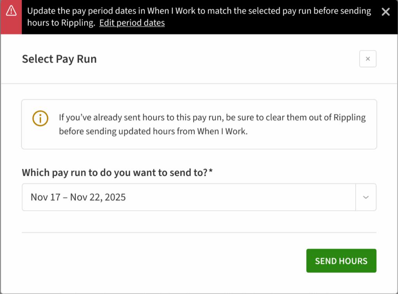This screenshot has width=398, height=294.
Task: Click the red warning triangle icon
Action: (x=11, y=11)
